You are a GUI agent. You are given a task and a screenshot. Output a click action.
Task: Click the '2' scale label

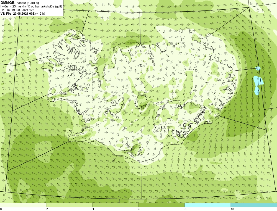click(x=47, y=209)
